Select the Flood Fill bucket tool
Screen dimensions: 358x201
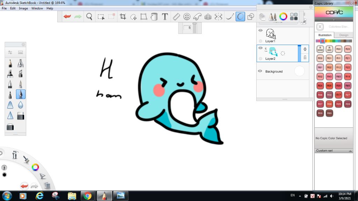(154, 17)
